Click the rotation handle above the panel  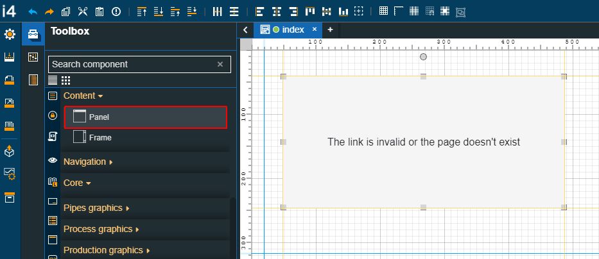tap(423, 57)
